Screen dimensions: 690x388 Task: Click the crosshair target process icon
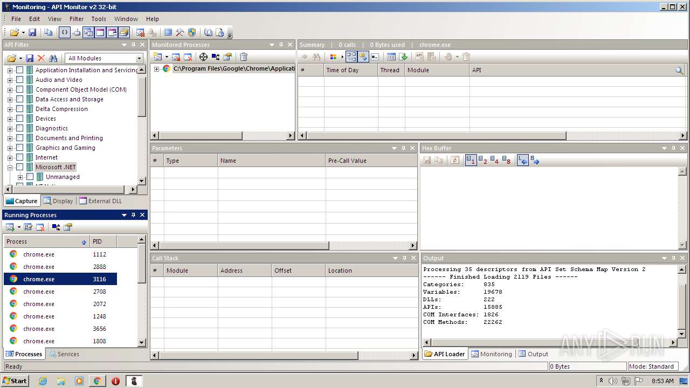(x=203, y=57)
